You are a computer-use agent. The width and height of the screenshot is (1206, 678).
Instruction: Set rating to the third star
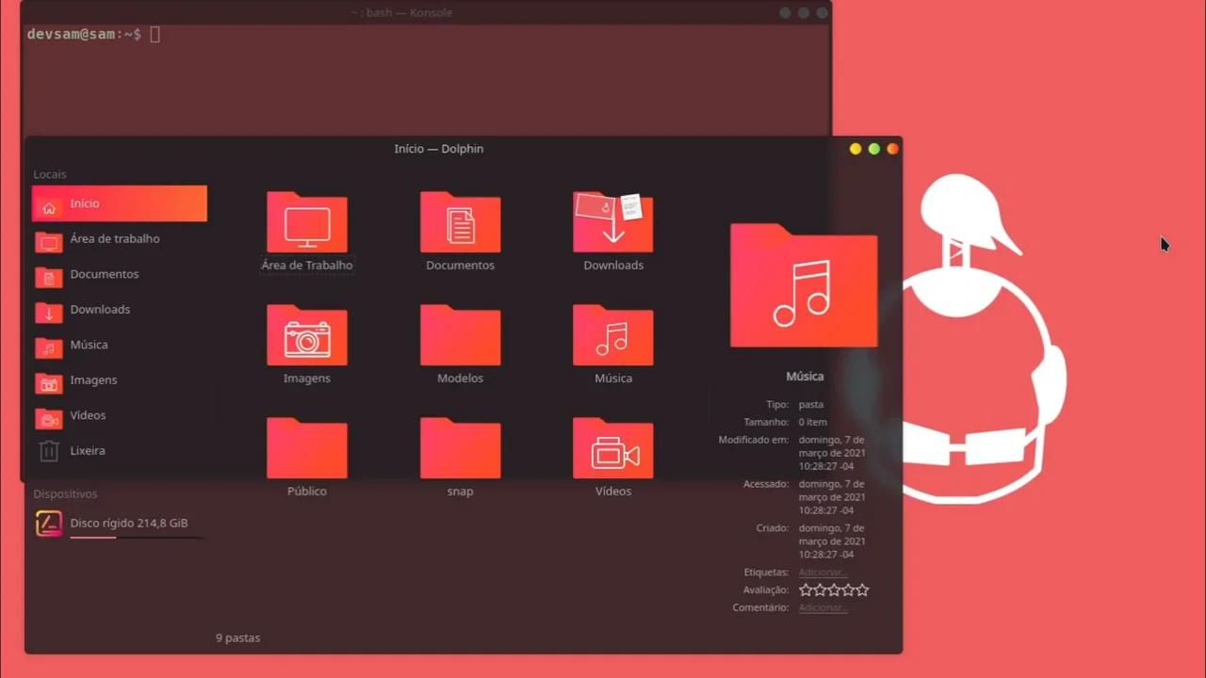click(x=834, y=590)
